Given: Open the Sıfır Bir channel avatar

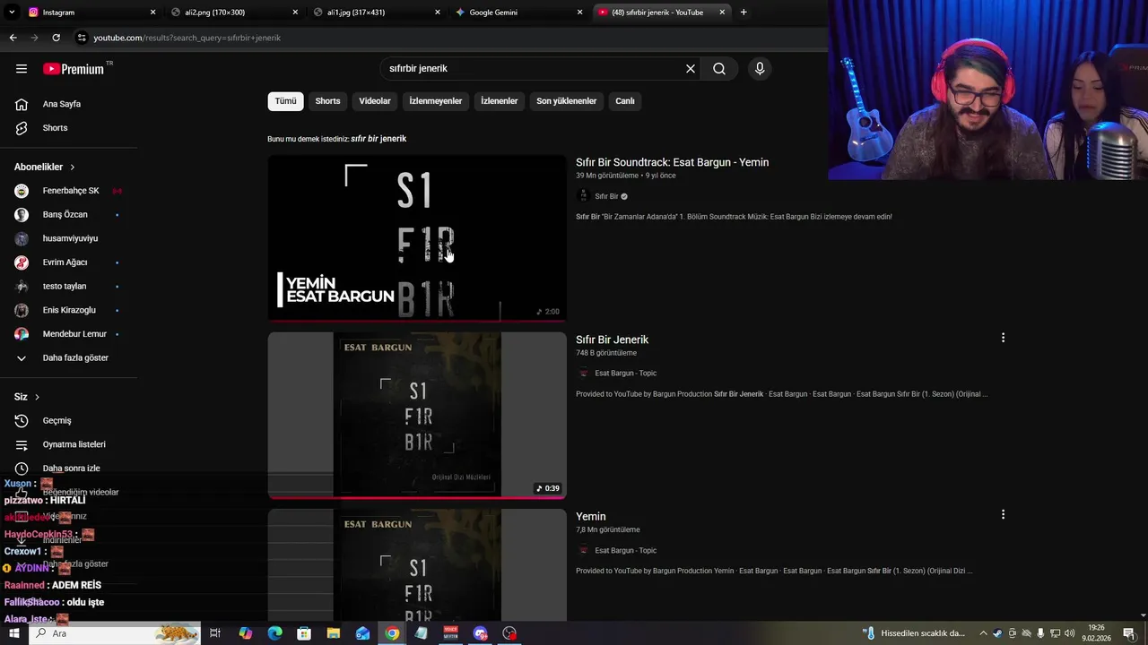Looking at the screenshot, I should (x=583, y=196).
